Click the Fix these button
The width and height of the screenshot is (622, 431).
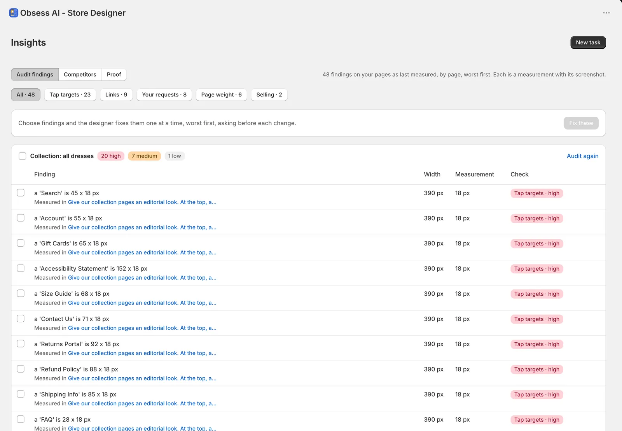[581, 123]
